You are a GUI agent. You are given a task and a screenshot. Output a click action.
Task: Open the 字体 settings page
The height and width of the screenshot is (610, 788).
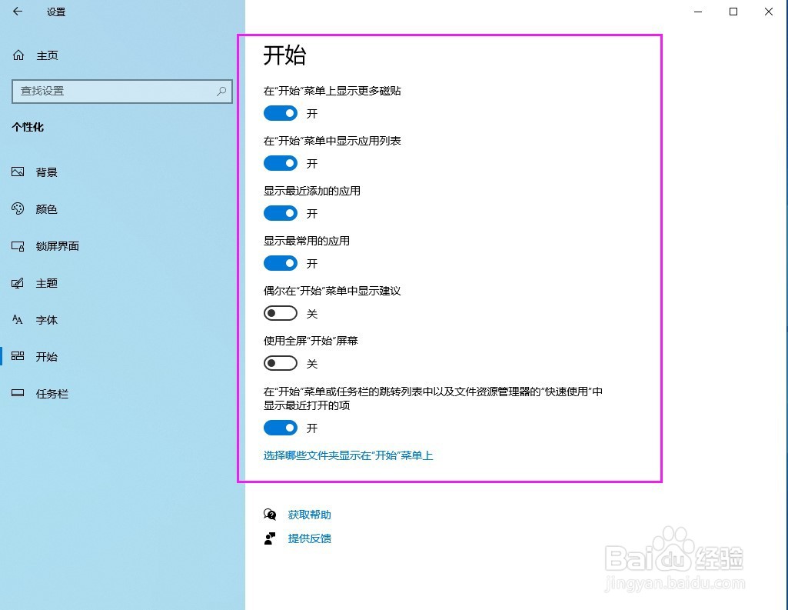pos(46,320)
